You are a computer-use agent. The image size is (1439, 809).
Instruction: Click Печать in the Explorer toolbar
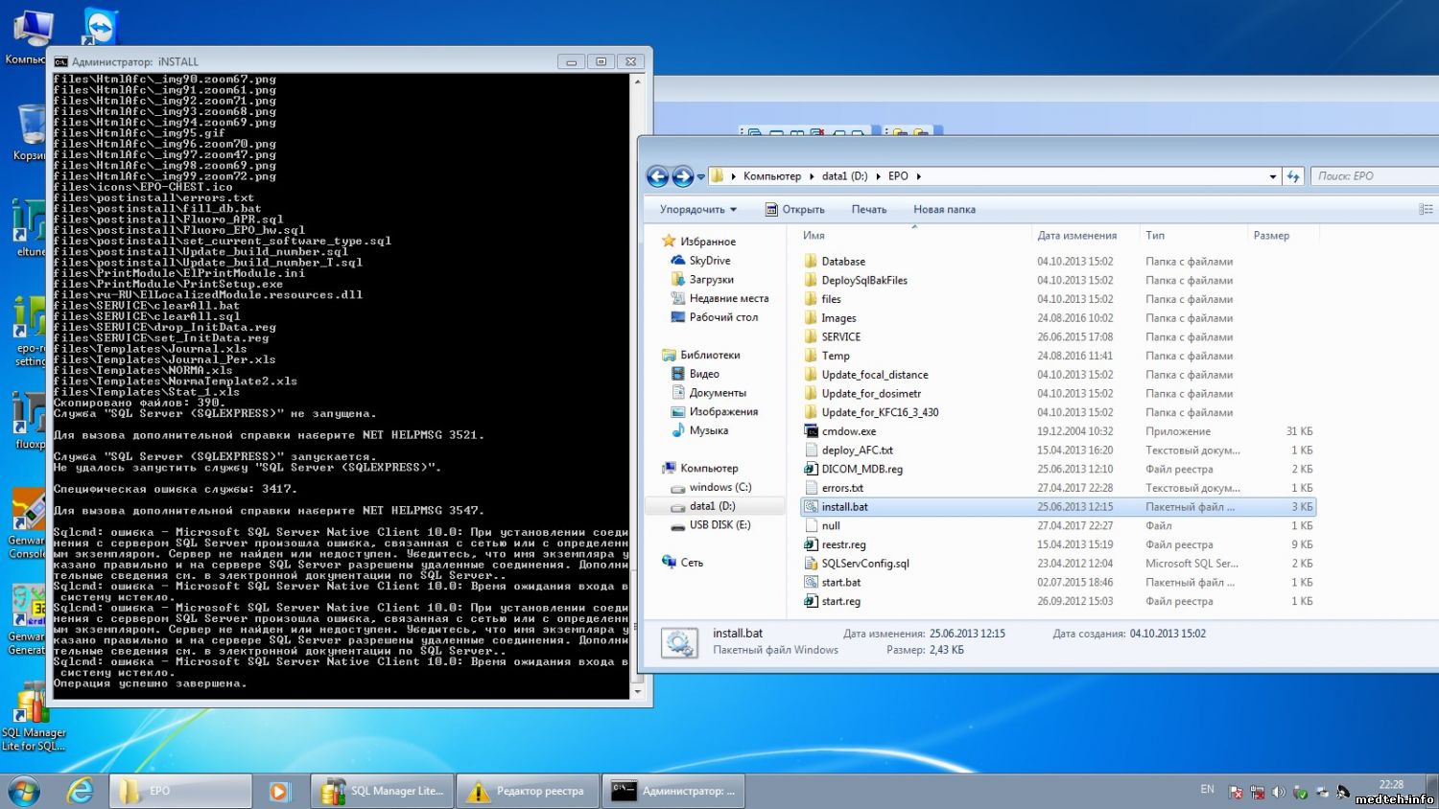(x=868, y=209)
